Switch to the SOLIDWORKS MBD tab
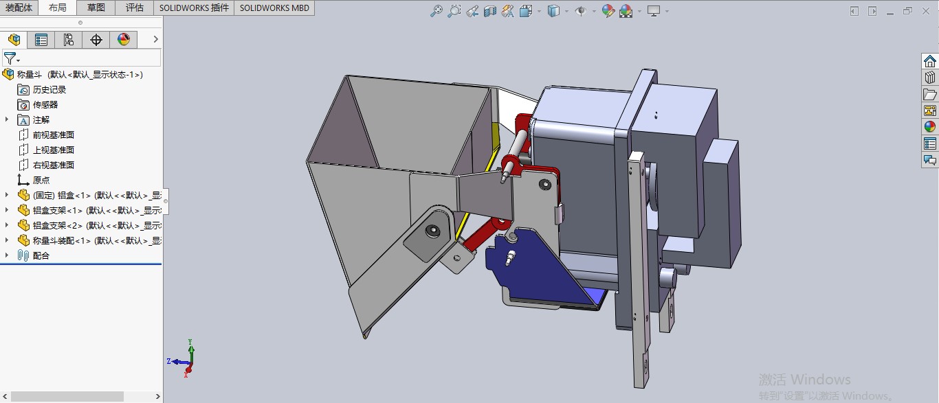The image size is (939, 403). tap(274, 8)
